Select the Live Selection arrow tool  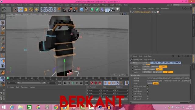coord(15,9)
